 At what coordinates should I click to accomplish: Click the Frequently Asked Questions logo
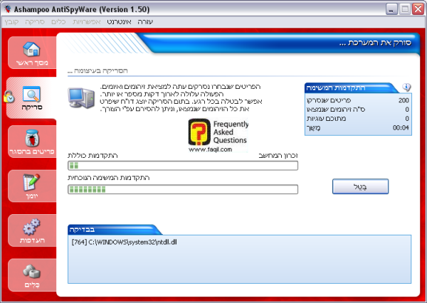pyautogui.click(x=218, y=135)
